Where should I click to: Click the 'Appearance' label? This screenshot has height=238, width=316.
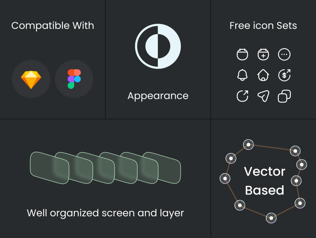[x=158, y=96]
